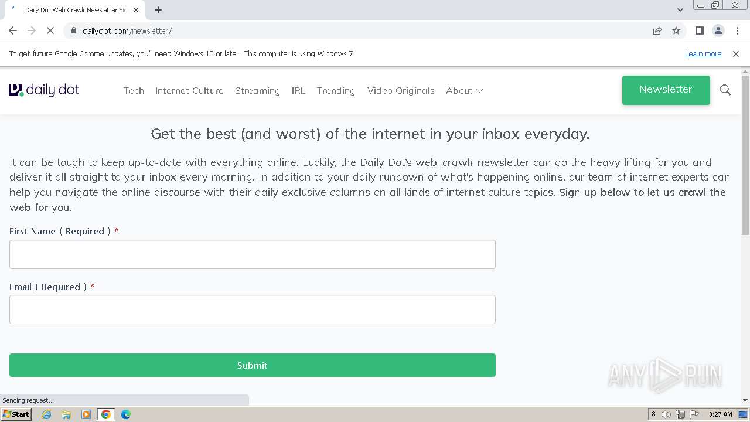Viewport: 750px width, 422px height.
Task: Open Windows Media Player from the taskbar
Action: click(x=86, y=414)
